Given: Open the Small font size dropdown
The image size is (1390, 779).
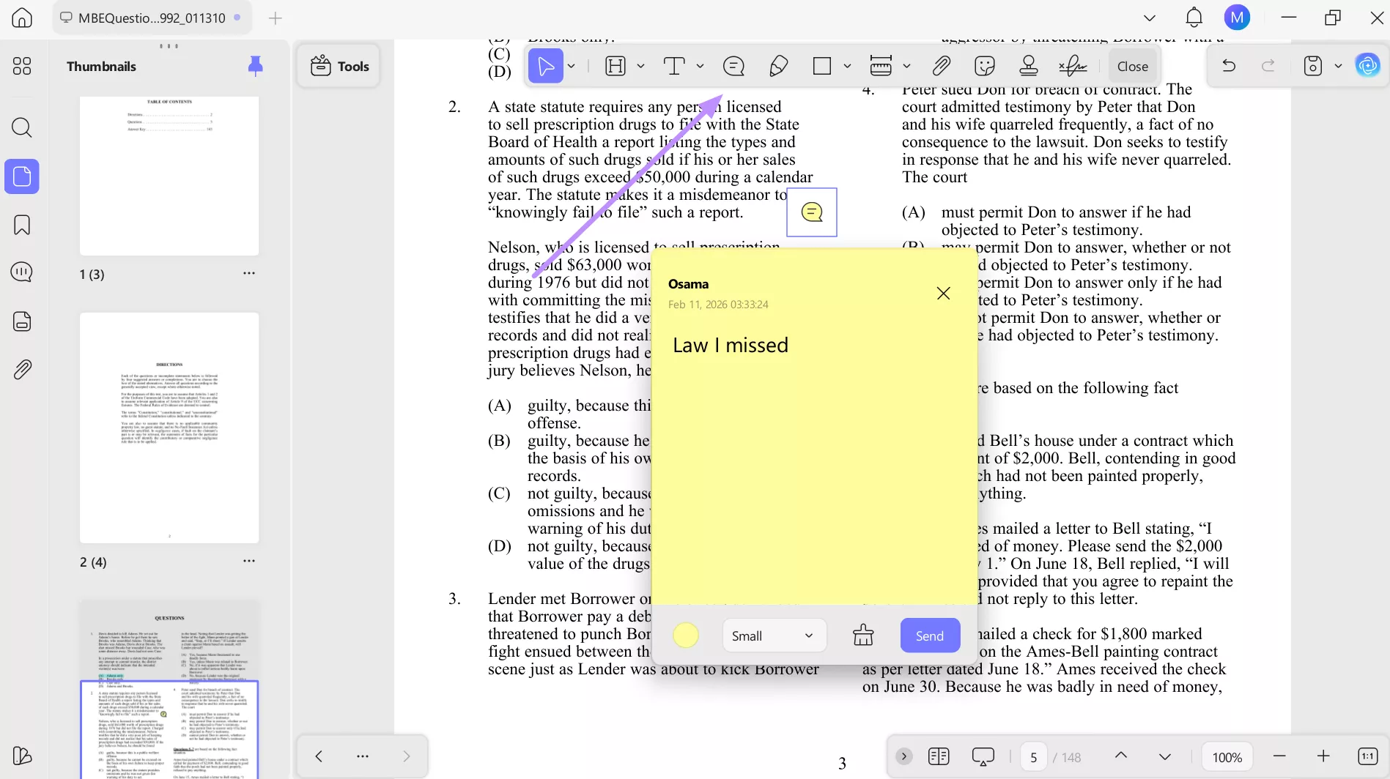Looking at the screenshot, I should click(774, 635).
